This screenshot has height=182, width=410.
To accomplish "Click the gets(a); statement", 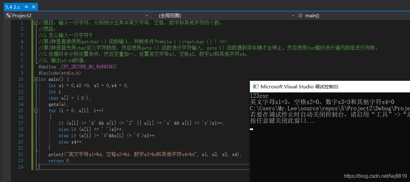I will pyautogui.click(x=58, y=104).
